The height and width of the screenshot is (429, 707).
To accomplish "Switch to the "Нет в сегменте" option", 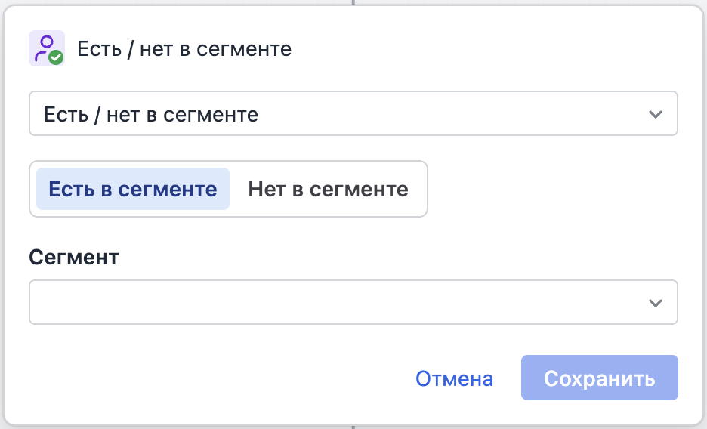I will [328, 189].
